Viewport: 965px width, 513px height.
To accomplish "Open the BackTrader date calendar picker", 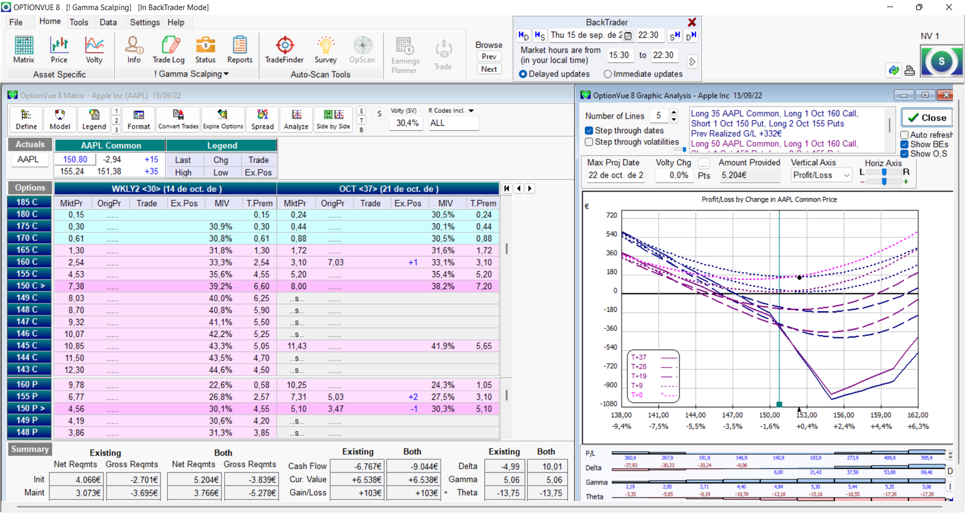I will pyautogui.click(x=628, y=35).
